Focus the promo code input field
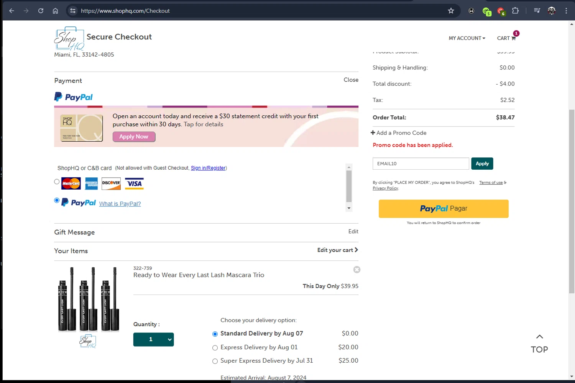This screenshot has height=383, width=575. click(421, 164)
